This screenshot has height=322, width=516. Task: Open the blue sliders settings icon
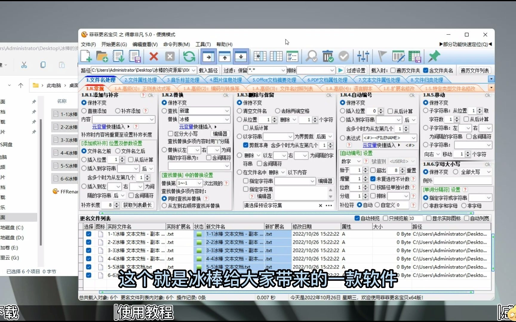(363, 56)
